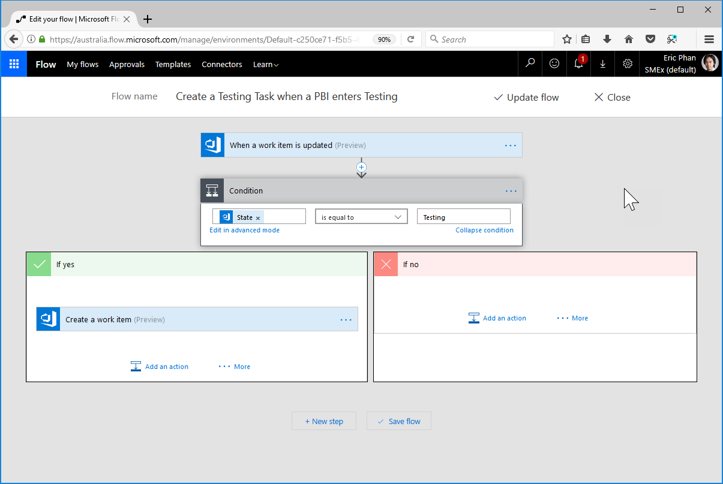Open the feedback smiley icon
723x484 pixels.
tap(554, 63)
